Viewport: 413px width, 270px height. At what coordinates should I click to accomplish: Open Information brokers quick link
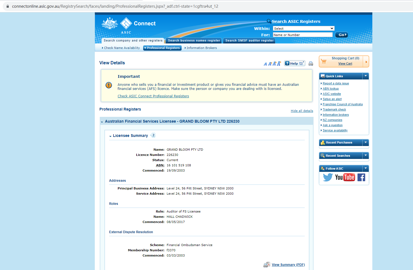(x=336, y=115)
